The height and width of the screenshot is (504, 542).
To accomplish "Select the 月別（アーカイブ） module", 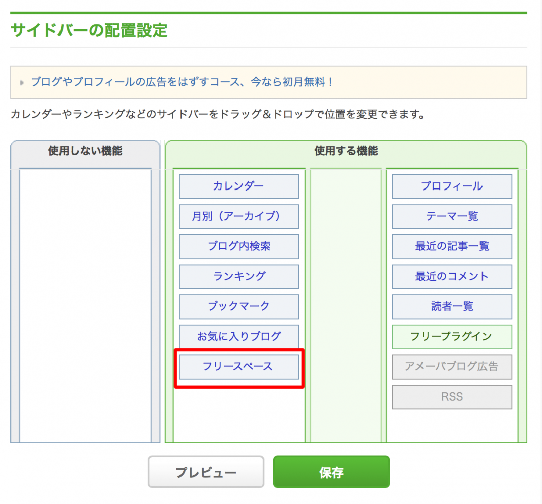I will click(x=239, y=217).
